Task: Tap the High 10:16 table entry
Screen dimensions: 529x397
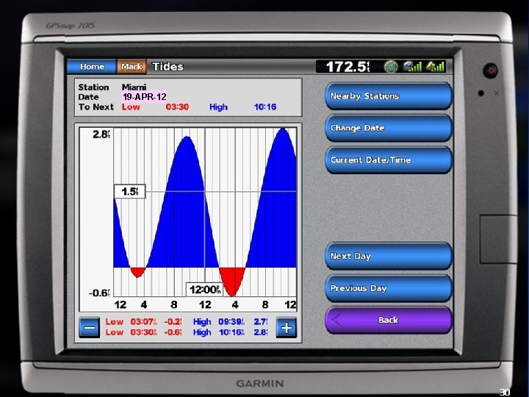Action: tap(231, 332)
